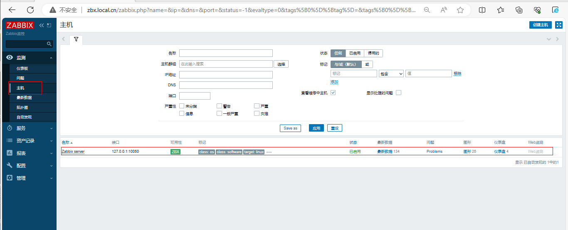Go to 仪表板 in the sidebar
The height and width of the screenshot is (230, 568).
[x=22, y=69]
